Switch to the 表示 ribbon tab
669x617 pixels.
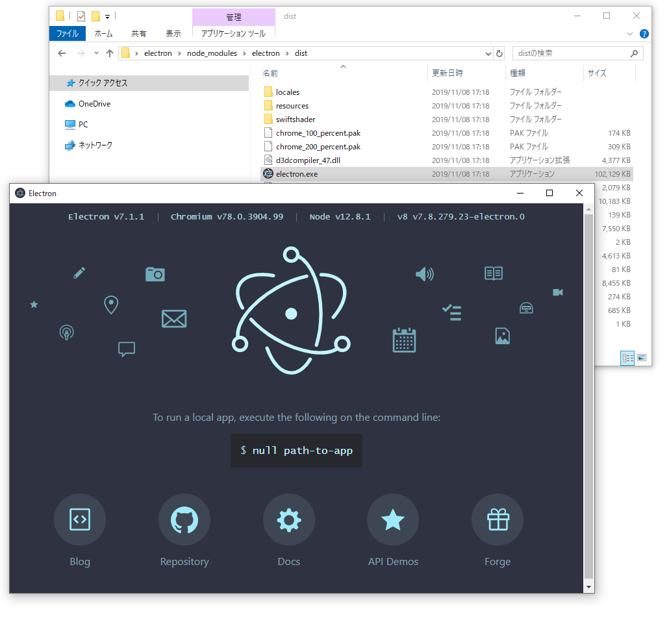172,33
